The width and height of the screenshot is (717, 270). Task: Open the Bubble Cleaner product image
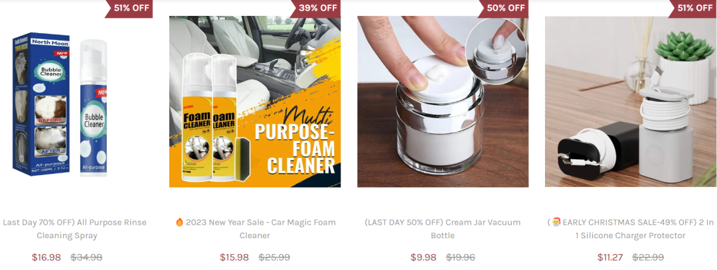point(67,102)
